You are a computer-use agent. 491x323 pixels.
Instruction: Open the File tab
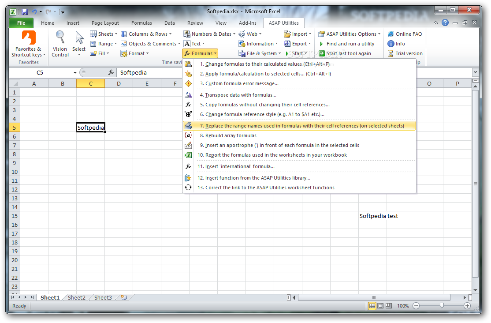pyautogui.click(x=21, y=23)
